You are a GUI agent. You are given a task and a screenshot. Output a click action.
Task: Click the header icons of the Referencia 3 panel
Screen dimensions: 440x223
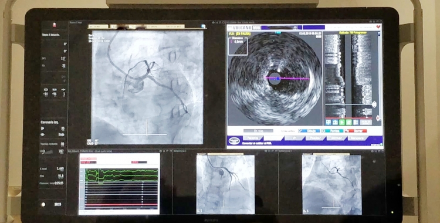(378, 151)
